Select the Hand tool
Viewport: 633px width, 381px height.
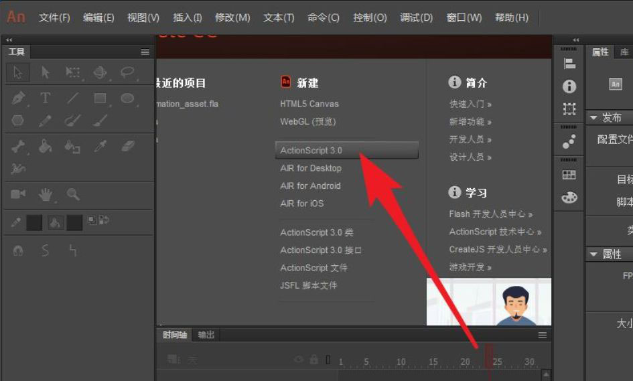tap(46, 195)
